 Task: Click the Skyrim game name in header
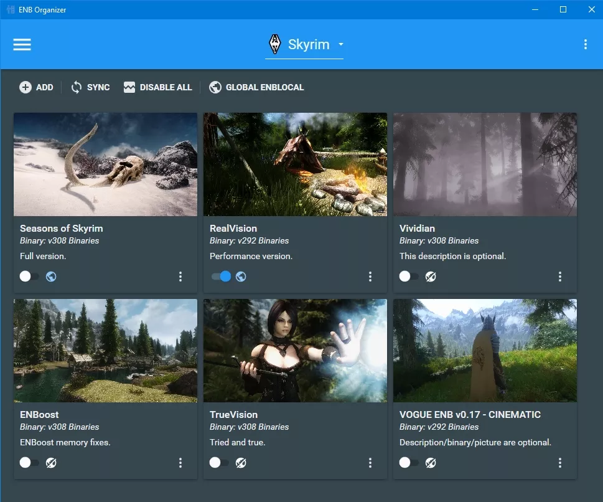[309, 44]
